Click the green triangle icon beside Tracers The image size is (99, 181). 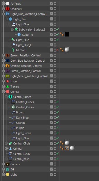tap(7, 86)
